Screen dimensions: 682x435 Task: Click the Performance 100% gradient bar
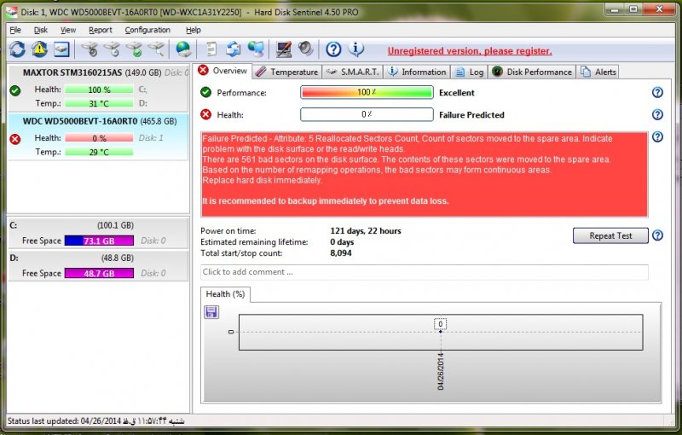[x=367, y=92]
